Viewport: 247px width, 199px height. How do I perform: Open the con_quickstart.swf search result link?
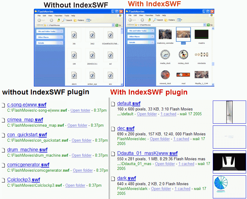[x=27, y=135]
